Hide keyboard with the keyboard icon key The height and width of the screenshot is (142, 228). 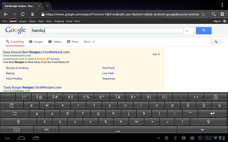(17, 130)
